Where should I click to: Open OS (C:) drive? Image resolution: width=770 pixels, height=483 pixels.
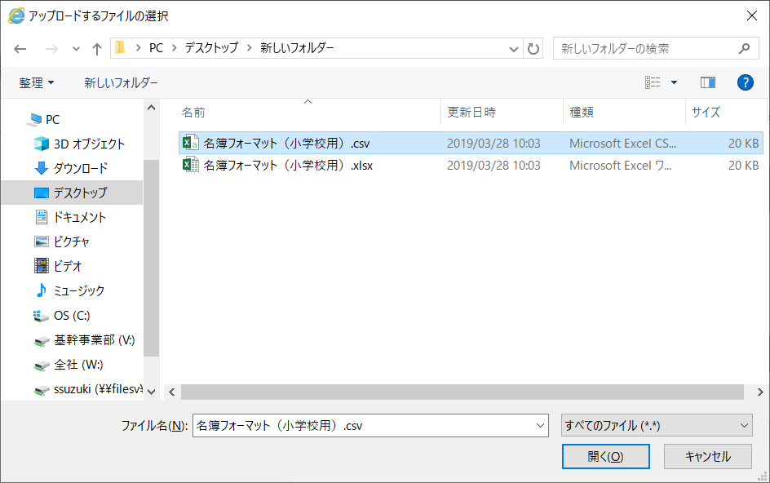(x=71, y=315)
